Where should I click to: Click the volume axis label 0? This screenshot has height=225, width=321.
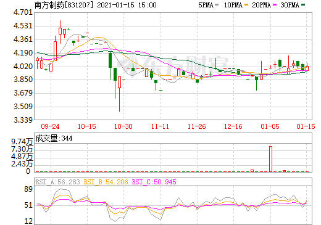click(28, 171)
